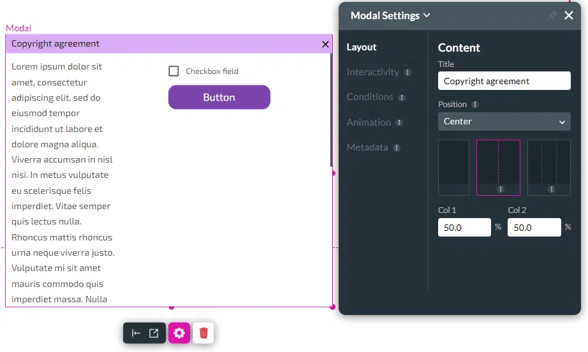The image size is (588, 352).
Task: Switch to the Conditions tab
Action: pos(370,97)
